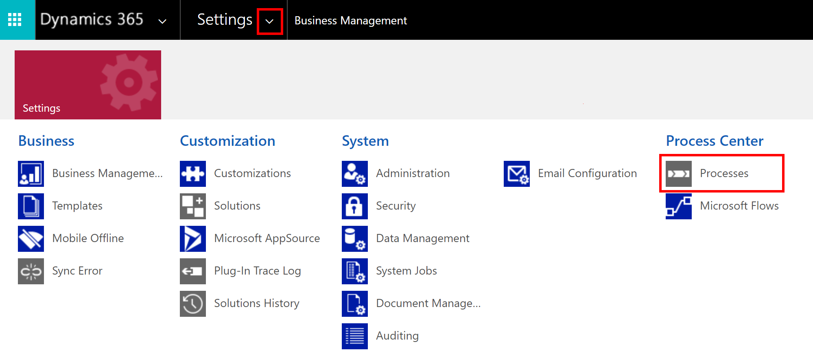The height and width of the screenshot is (357, 813).
Task: Expand the Dynamics 365 dropdown chevron
Action: (162, 21)
